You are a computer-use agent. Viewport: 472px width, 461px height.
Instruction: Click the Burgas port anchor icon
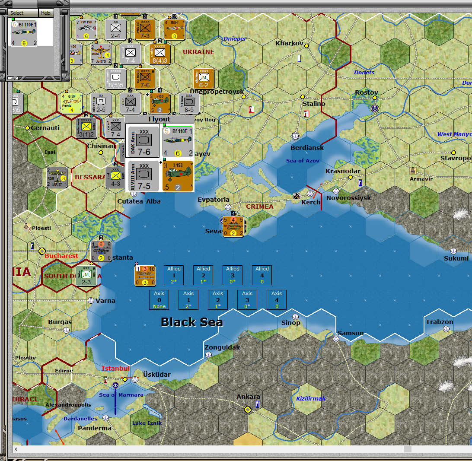(x=66, y=330)
